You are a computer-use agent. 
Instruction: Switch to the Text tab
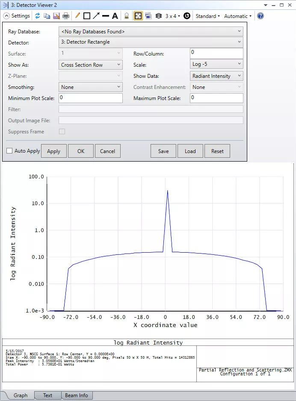point(47,395)
